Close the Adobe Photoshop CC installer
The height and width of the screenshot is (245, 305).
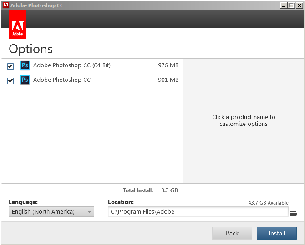click(299, 5)
